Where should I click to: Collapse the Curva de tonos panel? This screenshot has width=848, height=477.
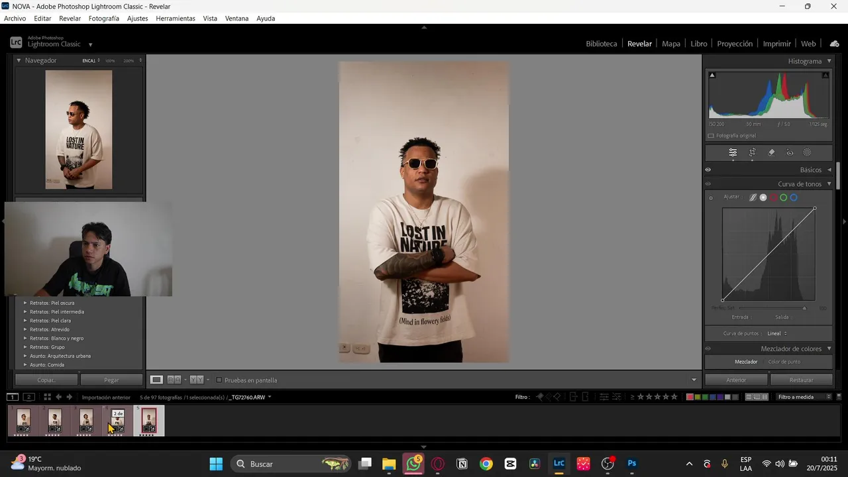pos(829,184)
